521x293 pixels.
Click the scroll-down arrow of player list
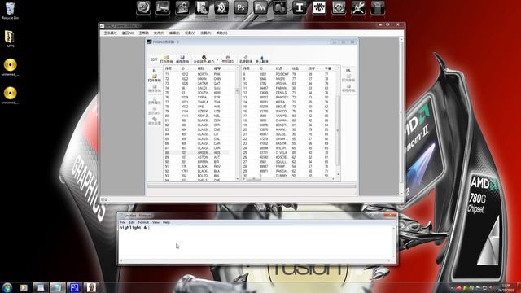click(338, 174)
